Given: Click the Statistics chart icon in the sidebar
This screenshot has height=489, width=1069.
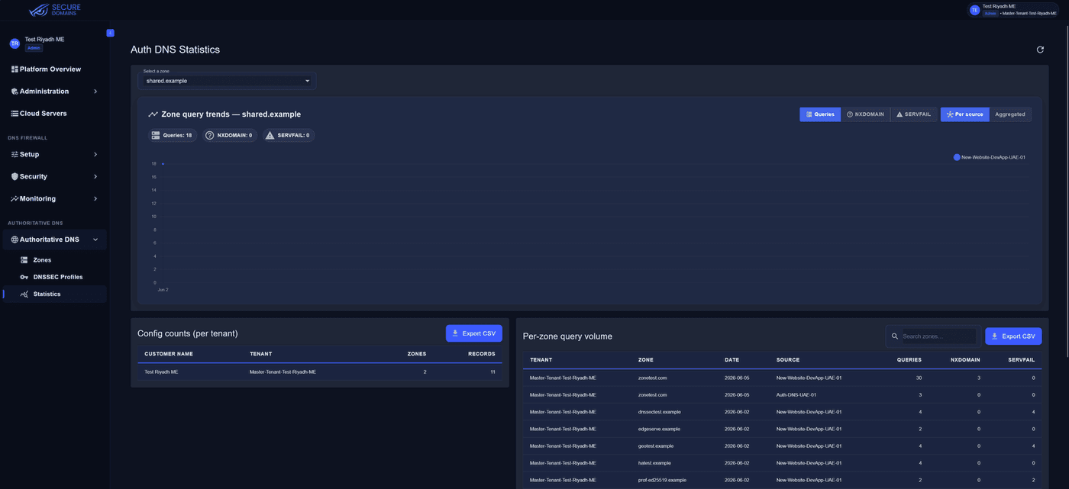Looking at the screenshot, I should pyautogui.click(x=24, y=294).
